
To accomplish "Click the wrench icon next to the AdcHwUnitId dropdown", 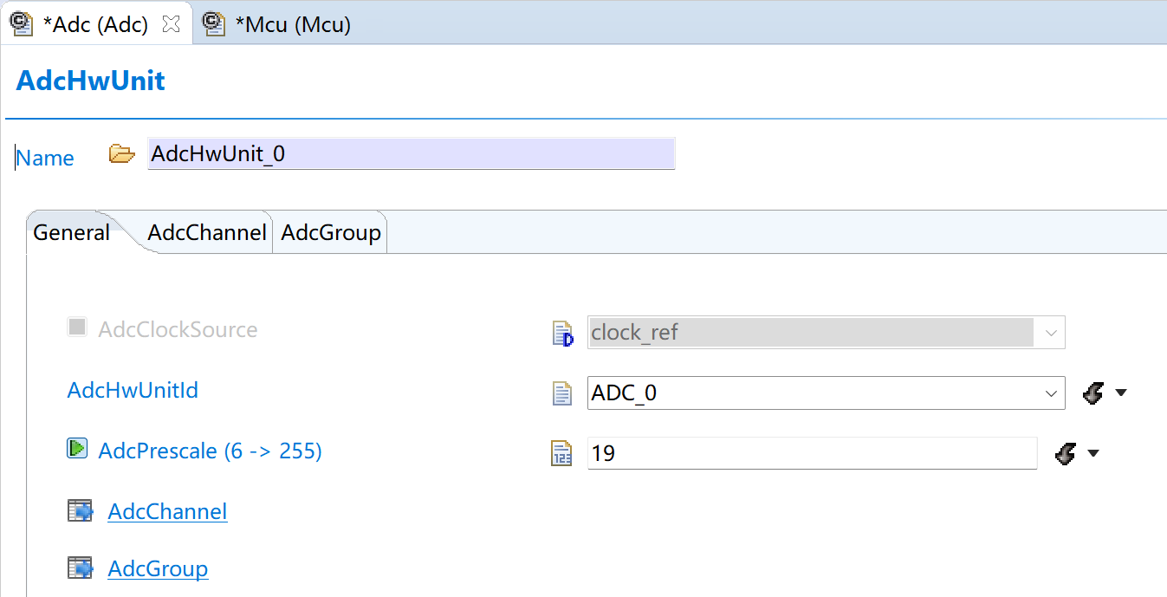I will tap(1093, 393).
